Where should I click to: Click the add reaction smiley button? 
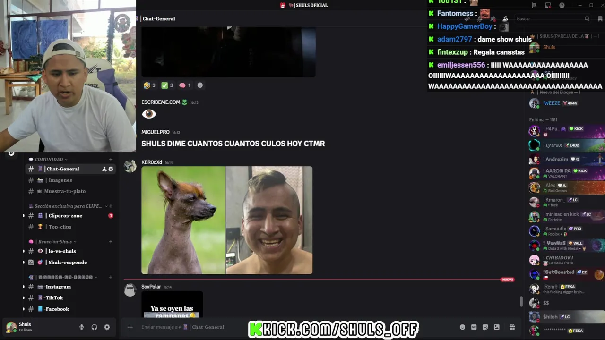[200, 85]
